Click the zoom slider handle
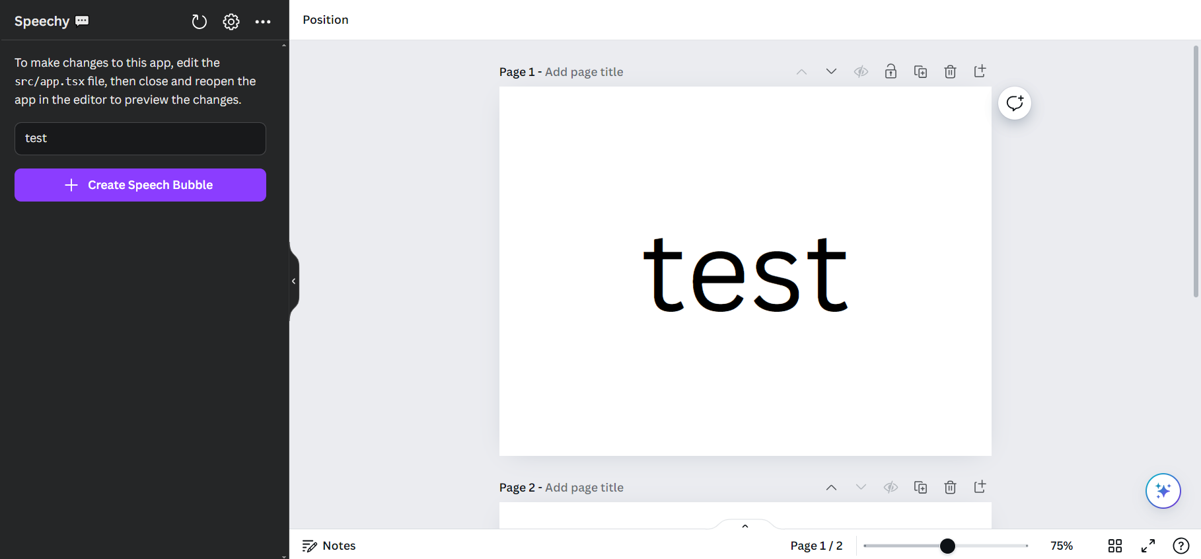 [x=947, y=546]
